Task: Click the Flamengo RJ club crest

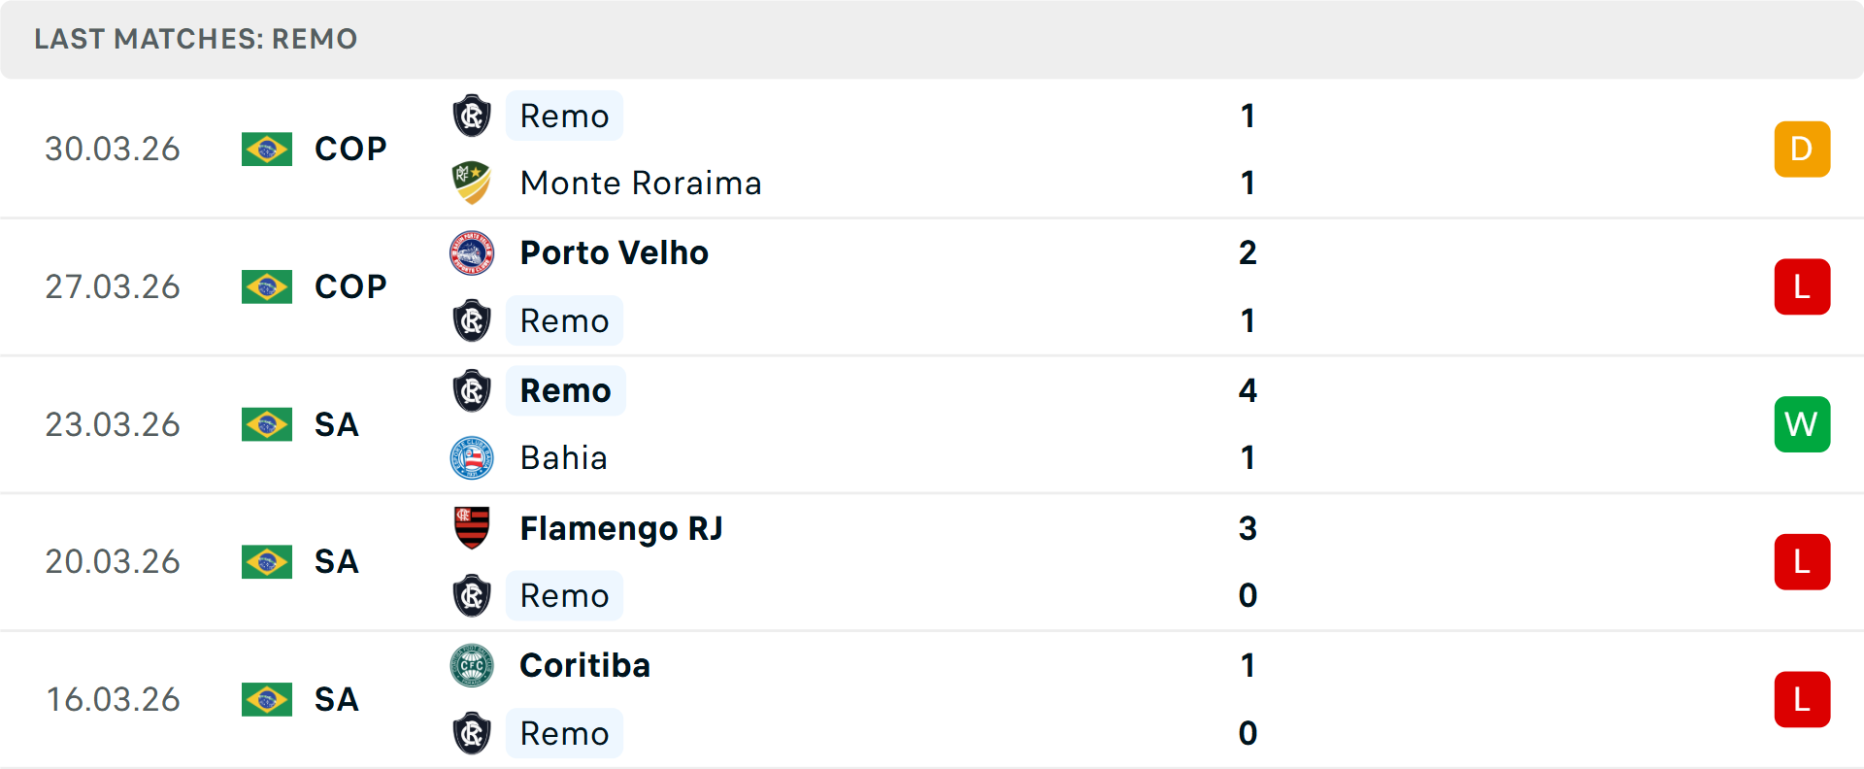Action: pos(472,528)
